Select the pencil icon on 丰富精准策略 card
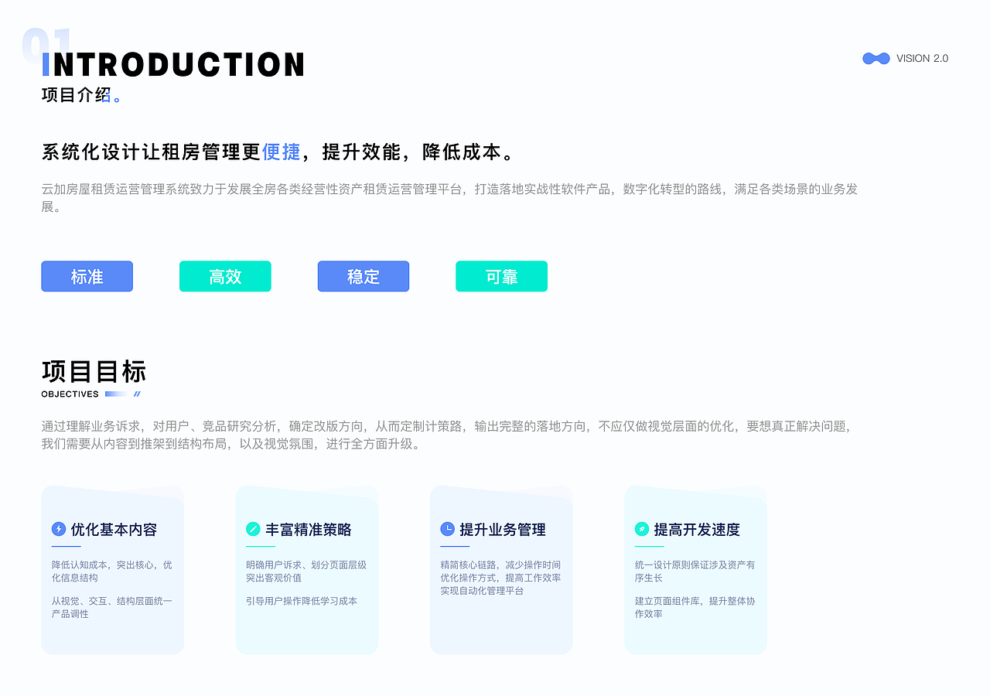990x696 pixels. 254,529
